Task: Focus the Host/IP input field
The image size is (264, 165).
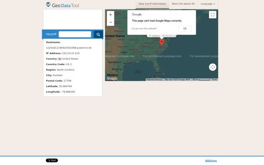Action: pos(75,34)
